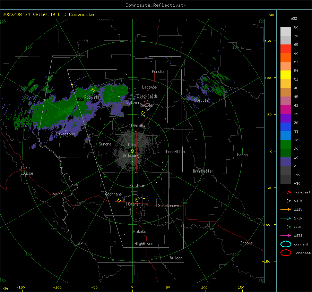Click the yellow diamond marker above Calgary

[137, 200]
